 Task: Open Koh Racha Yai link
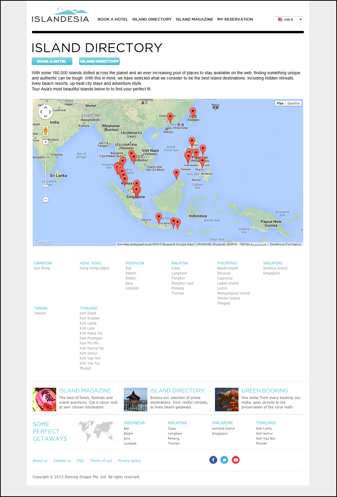[x=92, y=348]
